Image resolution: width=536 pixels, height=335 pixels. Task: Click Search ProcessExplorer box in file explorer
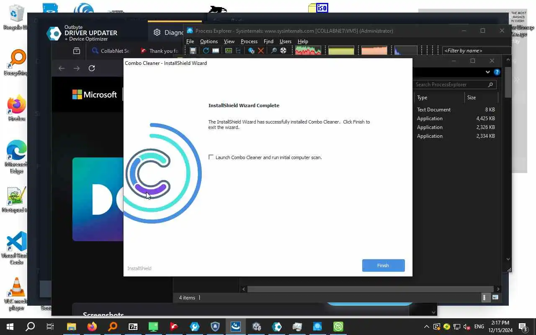[455, 85]
